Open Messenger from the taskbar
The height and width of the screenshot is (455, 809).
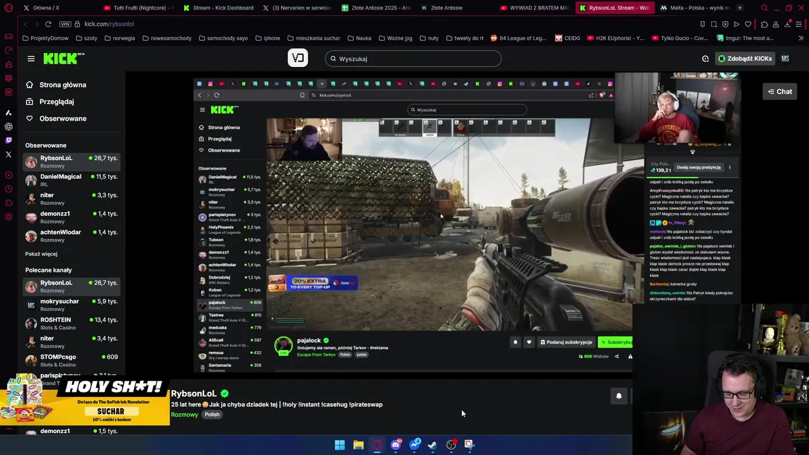(415, 445)
